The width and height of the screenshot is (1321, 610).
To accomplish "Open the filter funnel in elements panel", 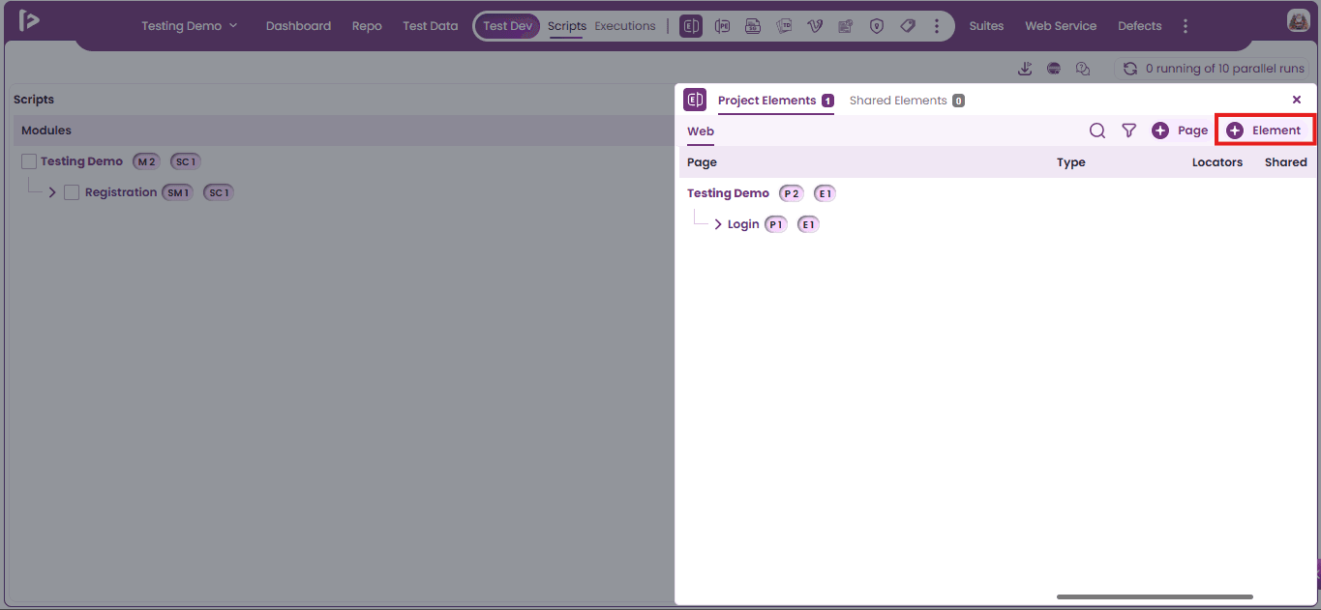I will point(1128,131).
